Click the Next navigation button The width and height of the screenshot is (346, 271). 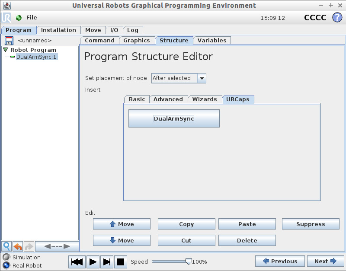pos(325,261)
